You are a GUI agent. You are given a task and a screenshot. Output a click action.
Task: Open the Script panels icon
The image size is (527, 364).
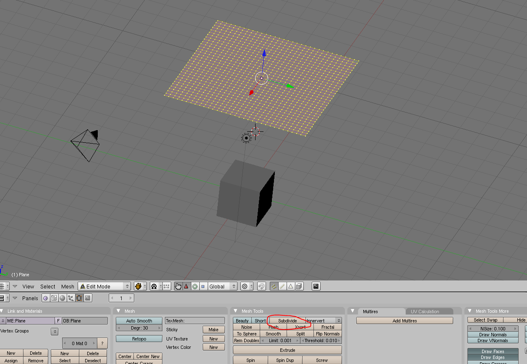click(54, 298)
